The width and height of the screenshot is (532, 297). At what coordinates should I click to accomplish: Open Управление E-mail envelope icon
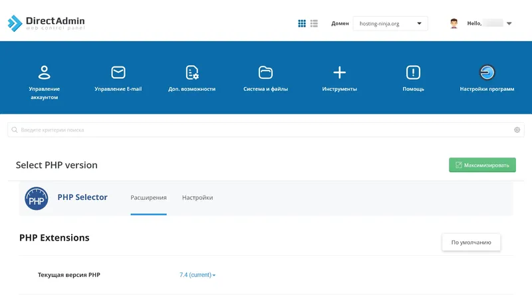118,72
